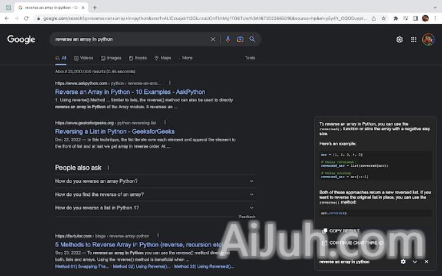Open 'Method 02) Using Reverse()...' sitelink
The height and width of the screenshot is (276, 442).
tap(142, 267)
